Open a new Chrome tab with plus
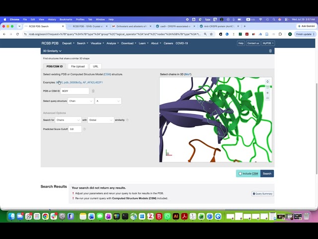Screen dimensions: 318x239 pyautogui.click(x=245, y=26)
